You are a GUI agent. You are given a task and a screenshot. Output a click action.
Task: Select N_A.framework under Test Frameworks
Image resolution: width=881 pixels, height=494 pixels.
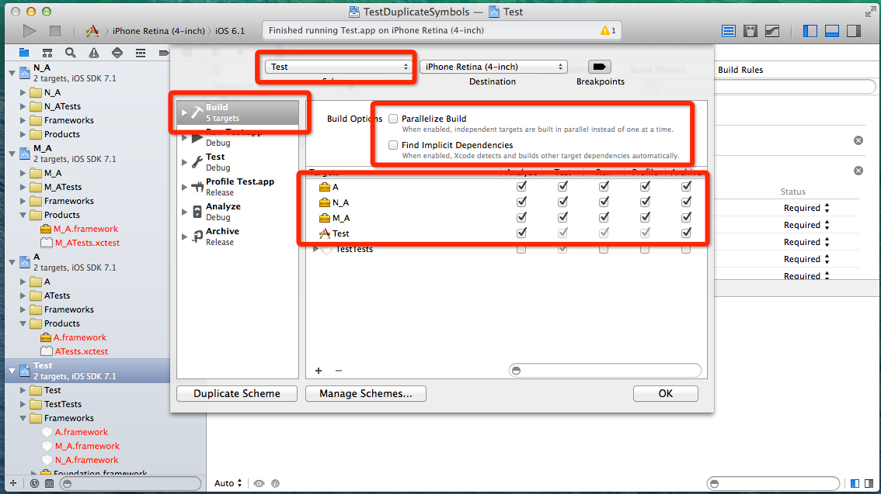tap(86, 460)
